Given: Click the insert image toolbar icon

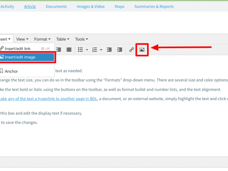Looking at the screenshot, I should pyautogui.click(x=142, y=50).
